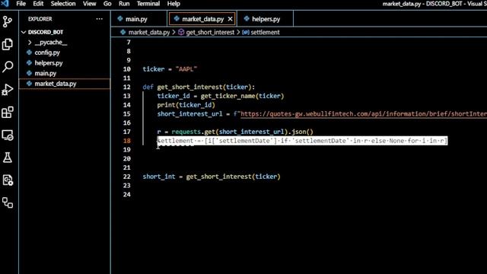Click line number 12 in gutter

coord(127,87)
